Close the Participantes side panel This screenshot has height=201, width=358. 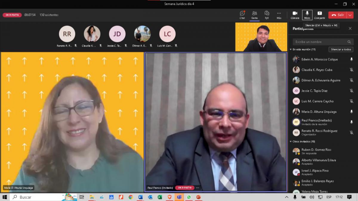(x=350, y=29)
